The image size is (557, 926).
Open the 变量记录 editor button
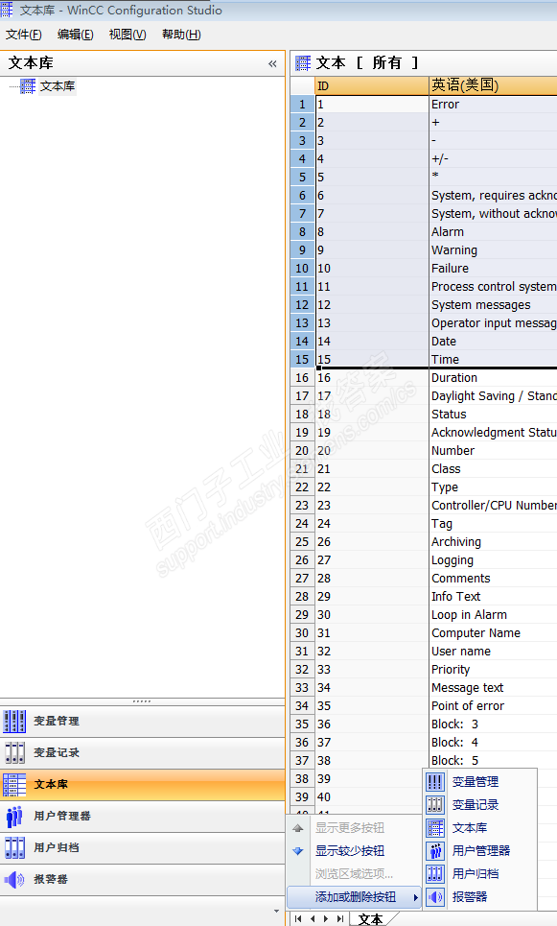point(142,752)
